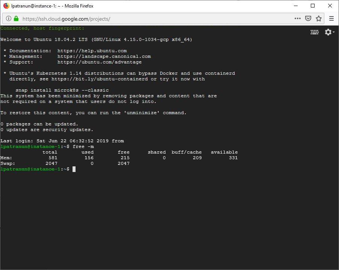Click the Mem total value 581

53,158
